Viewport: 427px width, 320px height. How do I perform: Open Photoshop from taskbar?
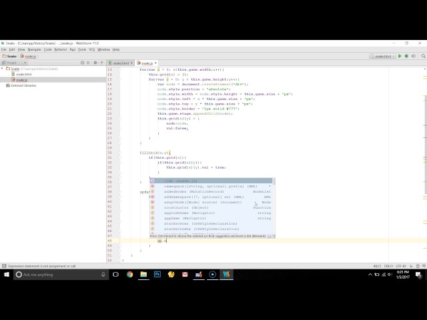pyautogui.click(x=157, y=274)
